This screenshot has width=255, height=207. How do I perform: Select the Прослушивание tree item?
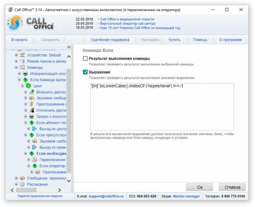[51, 104]
